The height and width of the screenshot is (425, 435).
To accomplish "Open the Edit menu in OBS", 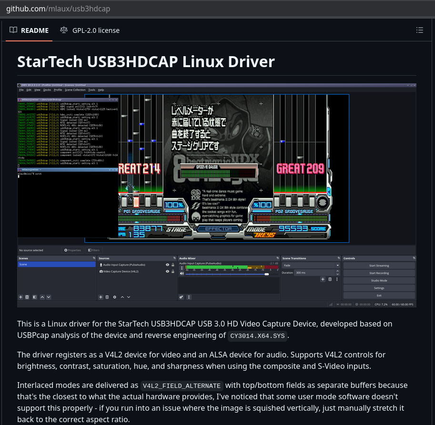I will click(29, 90).
